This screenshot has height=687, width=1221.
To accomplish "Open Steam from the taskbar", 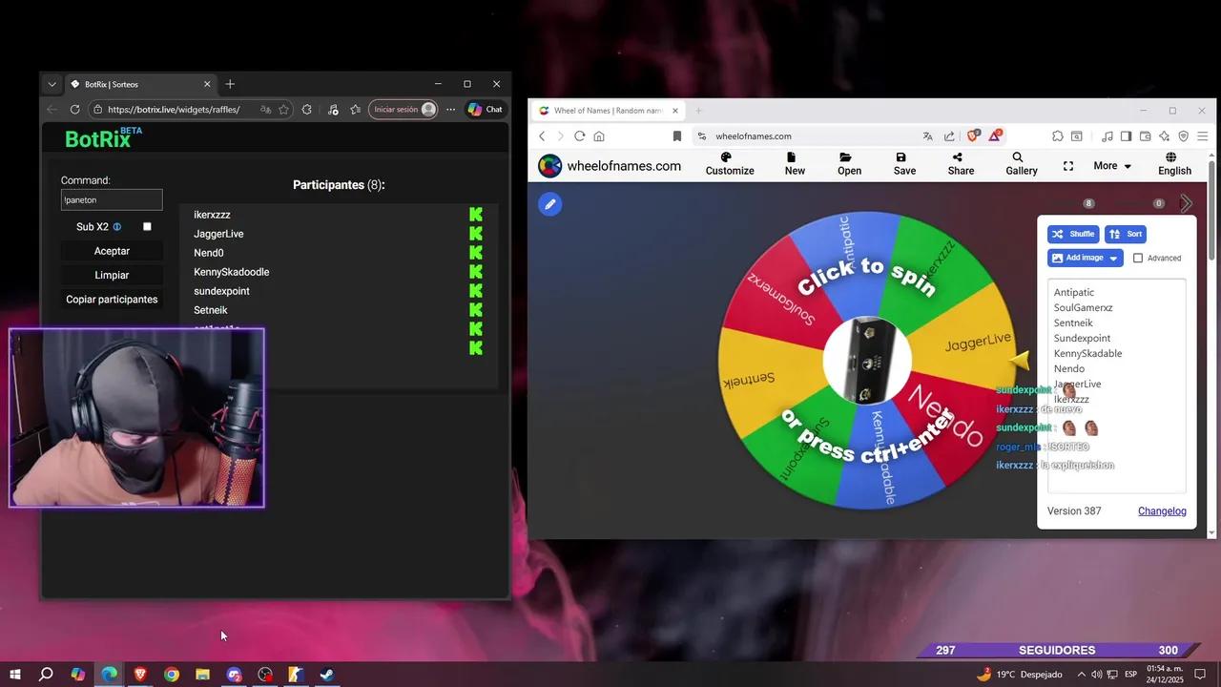I will point(327,675).
